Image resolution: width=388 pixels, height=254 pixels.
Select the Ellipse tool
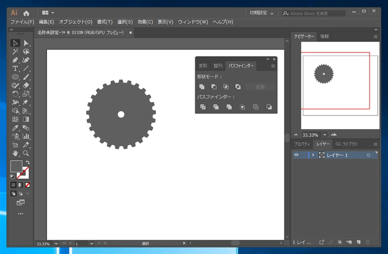point(16,77)
